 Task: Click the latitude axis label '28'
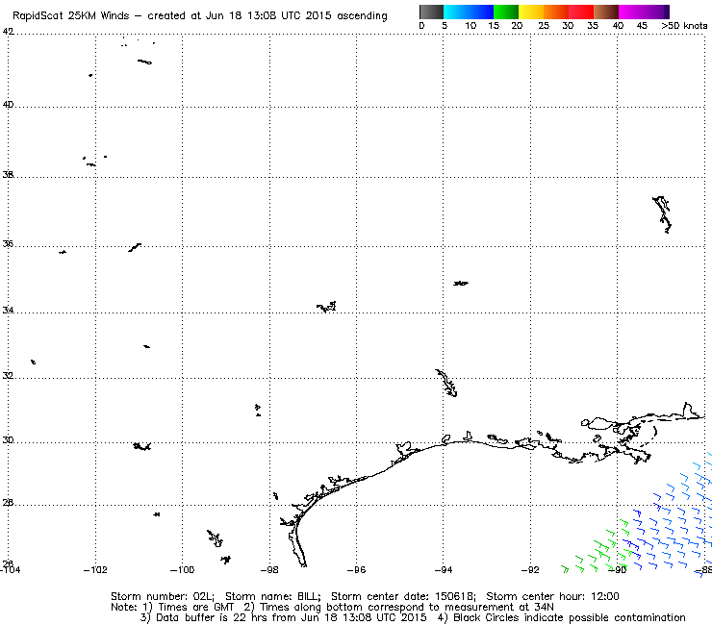(8, 503)
